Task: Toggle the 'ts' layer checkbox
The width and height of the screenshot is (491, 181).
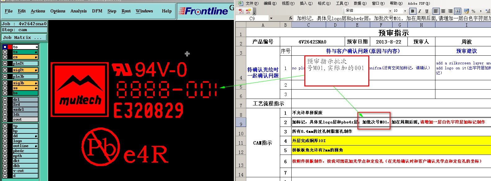Action: coord(5,52)
